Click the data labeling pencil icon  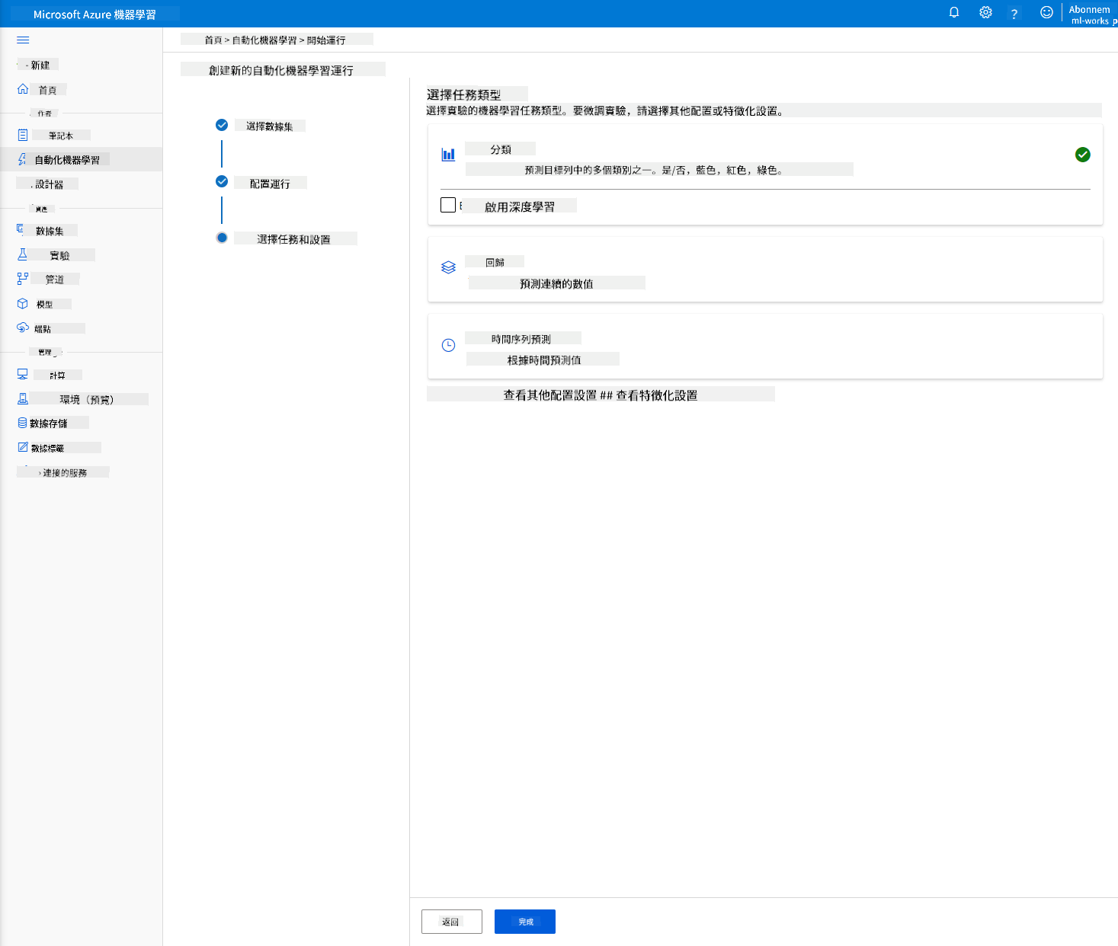tap(23, 447)
